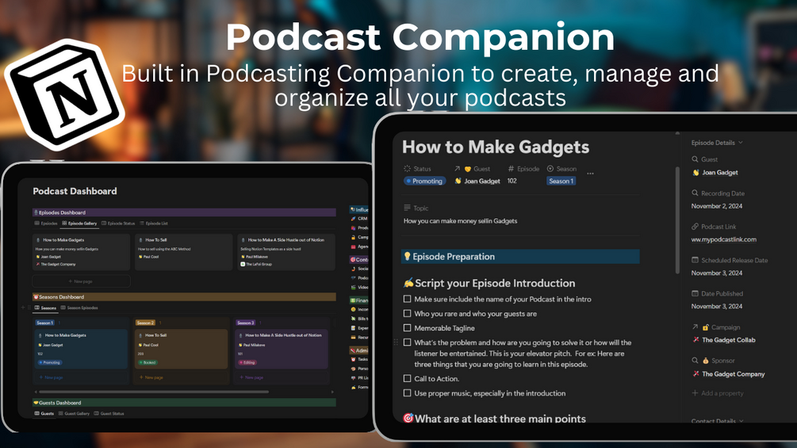This screenshot has height=448, width=797.
Task: Switch to Guest Status tab
Action: [x=109, y=413]
